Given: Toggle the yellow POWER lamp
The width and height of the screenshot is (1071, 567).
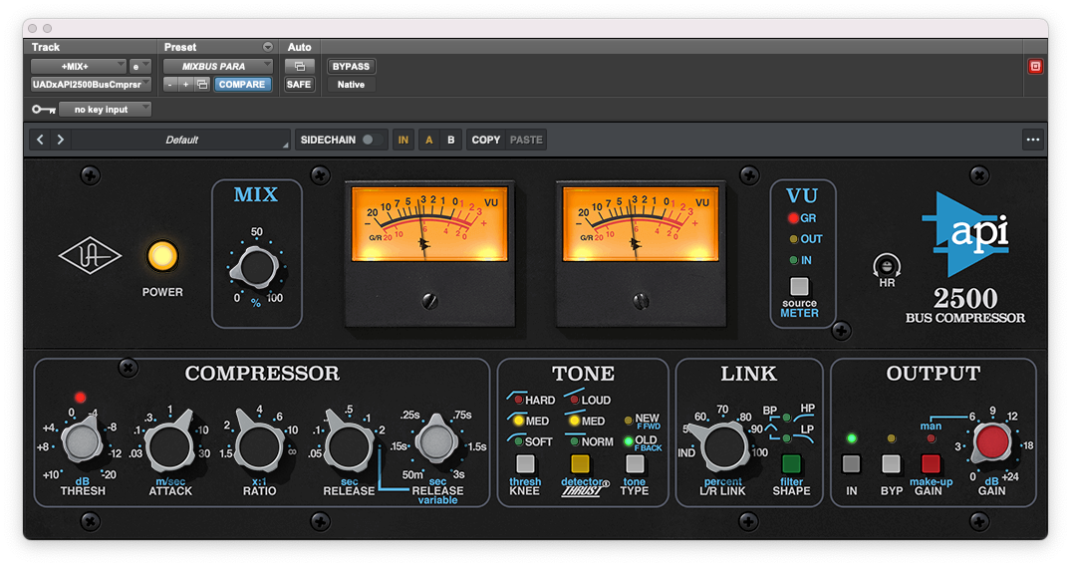Looking at the screenshot, I should click(x=162, y=256).
